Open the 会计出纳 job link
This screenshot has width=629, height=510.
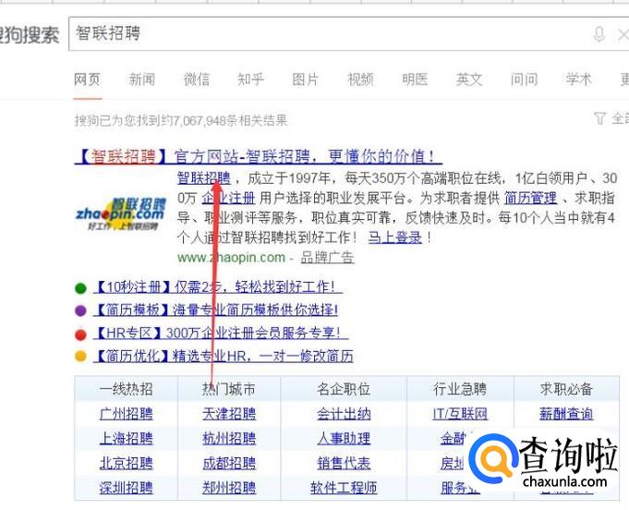(344, 414)
